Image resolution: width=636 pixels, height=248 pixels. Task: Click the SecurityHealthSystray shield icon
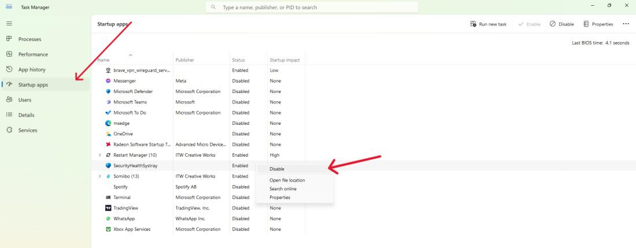(108, 165)
